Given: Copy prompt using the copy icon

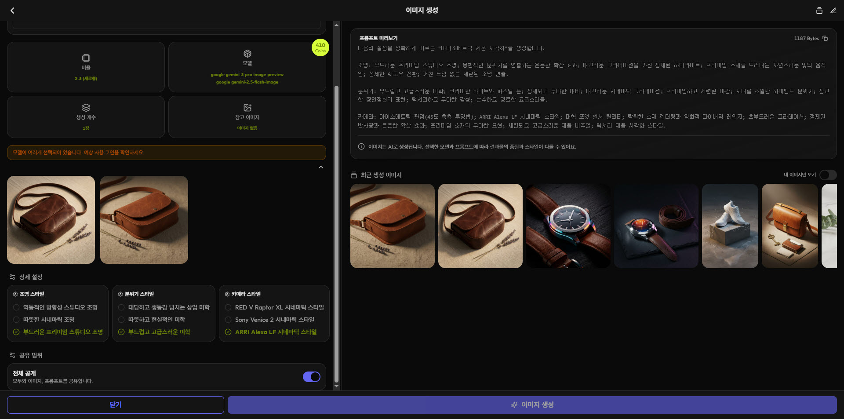Looking at the screenshot, I should click(825, 38).
